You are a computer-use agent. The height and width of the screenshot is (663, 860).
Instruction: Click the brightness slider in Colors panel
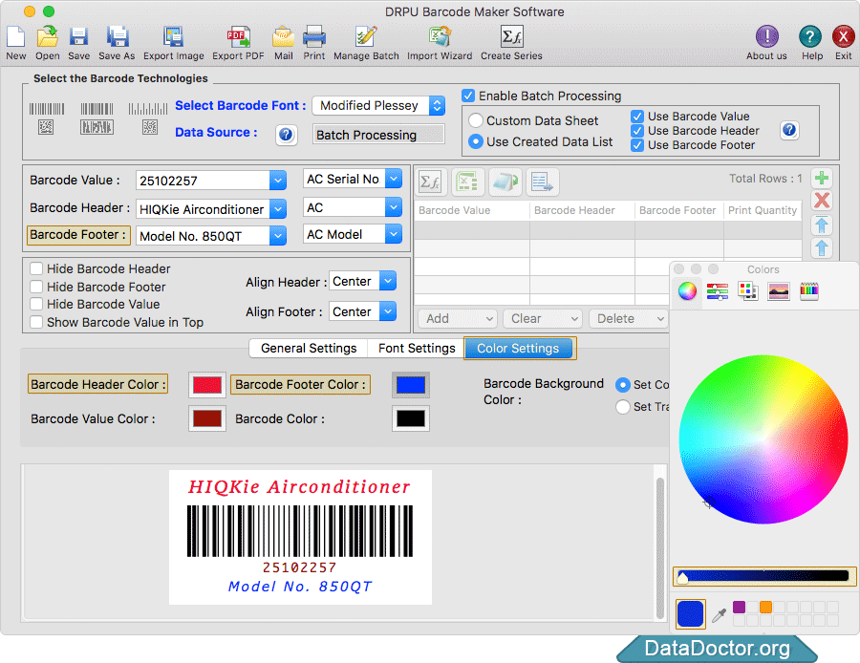click(764, 576)
